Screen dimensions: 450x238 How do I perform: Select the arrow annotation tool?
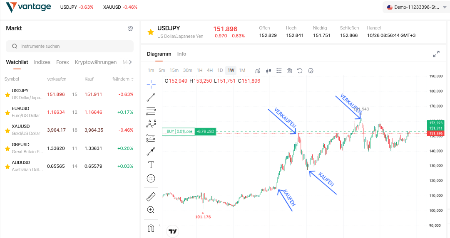click(151, 152)
